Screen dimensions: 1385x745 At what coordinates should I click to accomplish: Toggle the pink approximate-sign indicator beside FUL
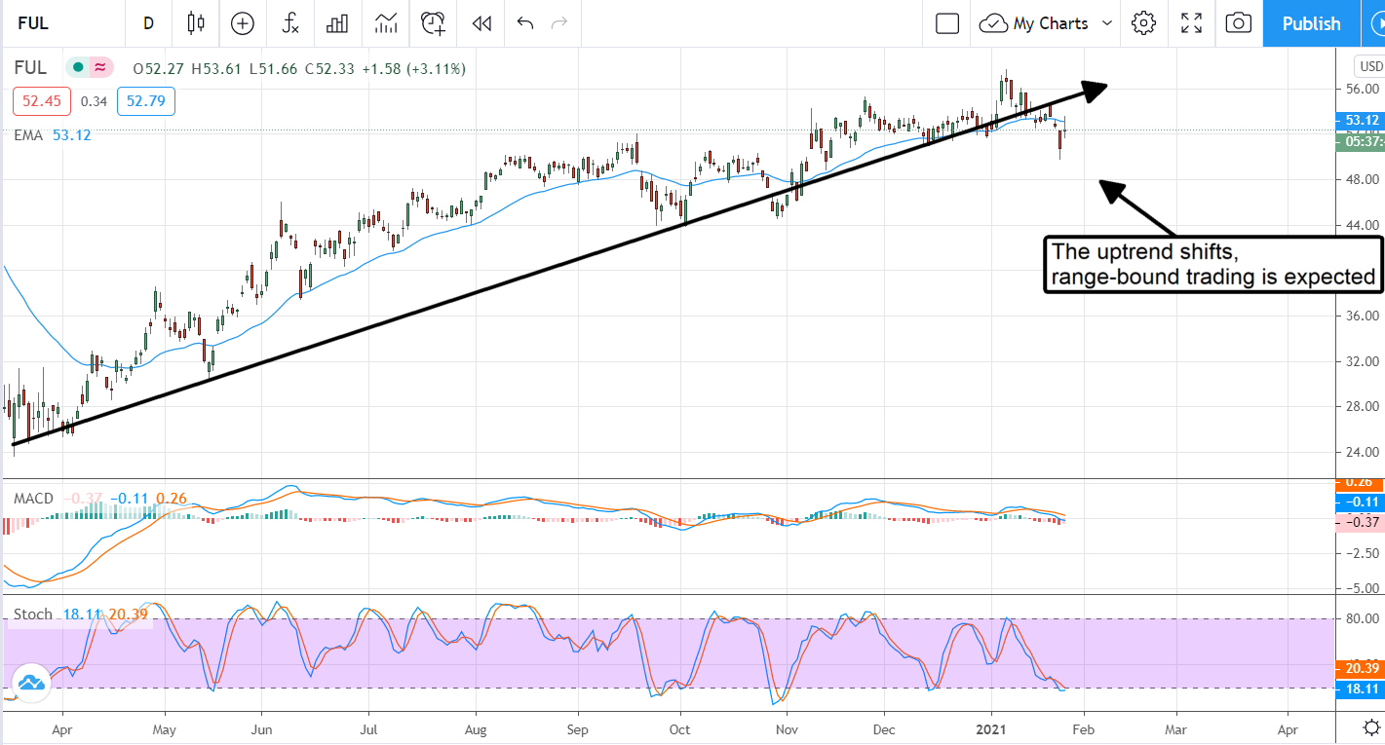(99, 68)
